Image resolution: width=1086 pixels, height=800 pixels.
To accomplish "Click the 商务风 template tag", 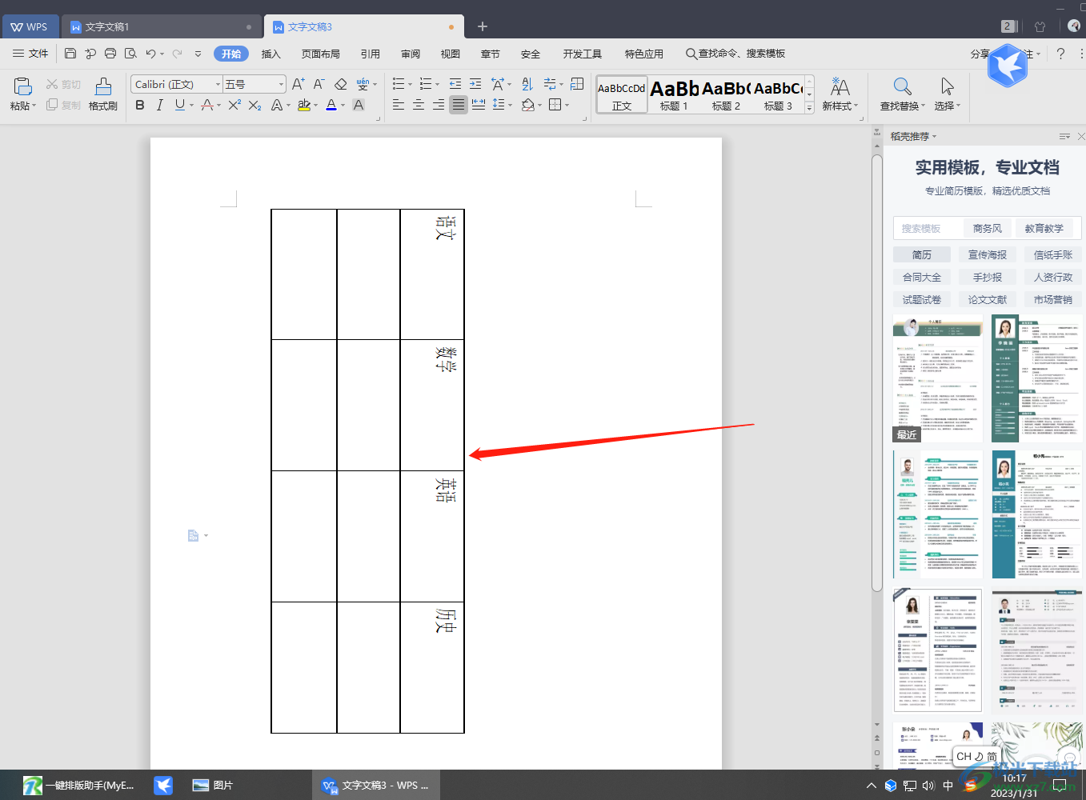I will point(988,228).
